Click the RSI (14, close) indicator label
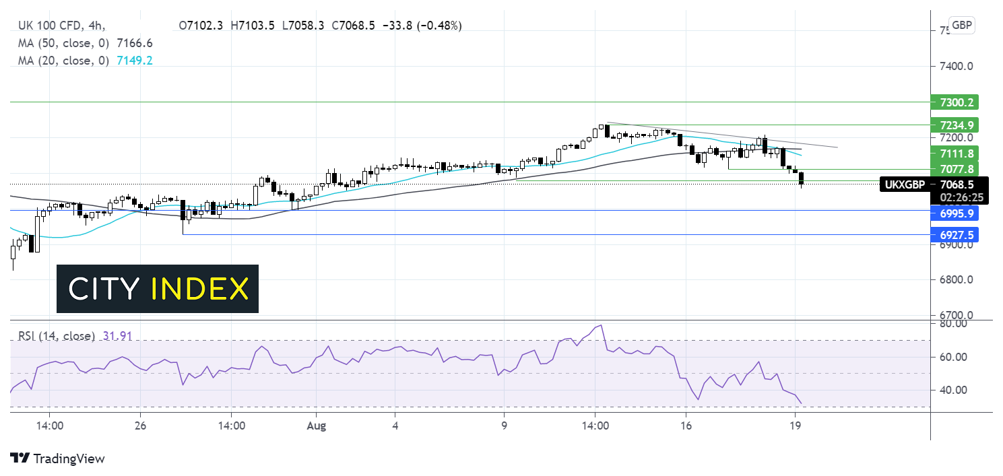The width and height of the screenshot is (1003, 476). pyautogui.click(x=55, y=335)
